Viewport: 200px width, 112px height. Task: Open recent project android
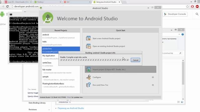point(61,36)
